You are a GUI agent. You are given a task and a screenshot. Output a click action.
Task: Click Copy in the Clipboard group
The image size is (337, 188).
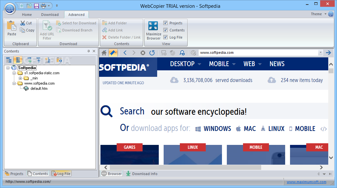point(27,30)
